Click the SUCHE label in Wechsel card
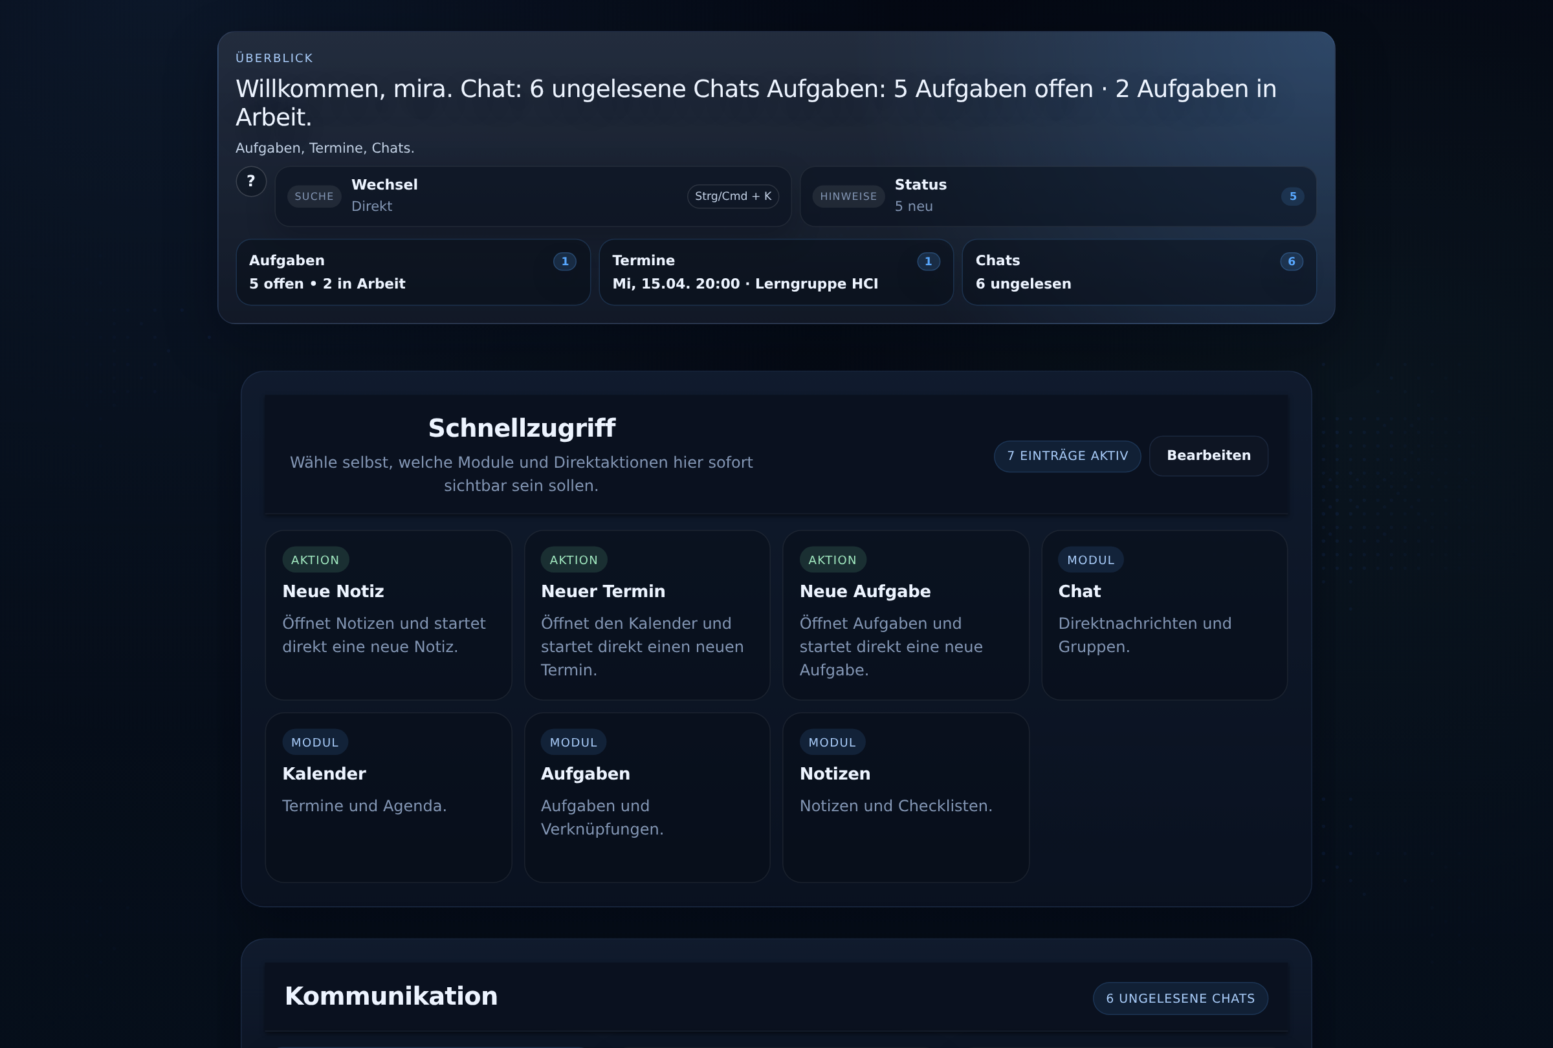Image resolution: width=1553 pixels, height=1048 pixels. tap(313, 196)
